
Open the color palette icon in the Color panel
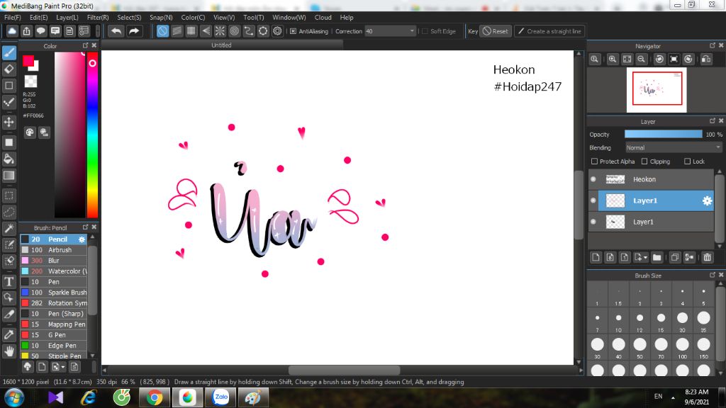[x=30, y=132]
